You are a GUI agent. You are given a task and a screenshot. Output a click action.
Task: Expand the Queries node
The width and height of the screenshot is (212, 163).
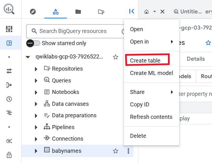(36, 81)
